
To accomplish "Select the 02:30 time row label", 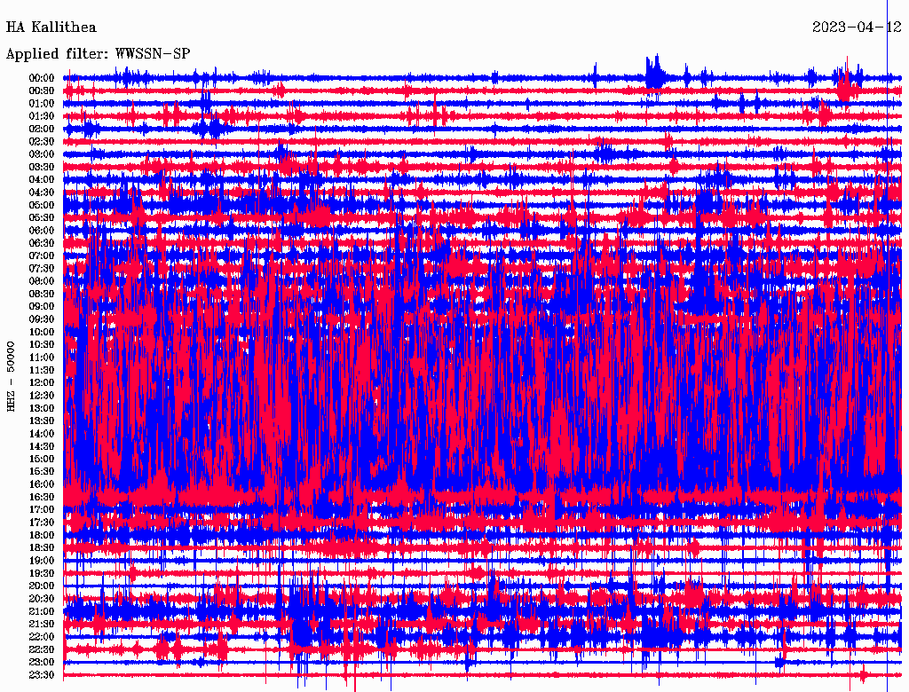I will tap(42, 141).
